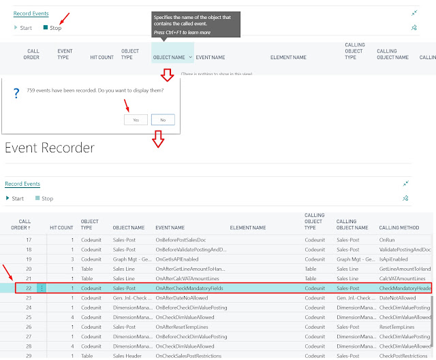
Task: Select the OnBeforeValidatePostingAndD... event cell
Action: (x=191, y=250)
